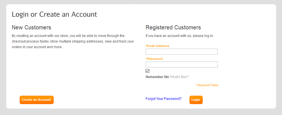Click the "If you have an account" text

[x=179, y=36]
